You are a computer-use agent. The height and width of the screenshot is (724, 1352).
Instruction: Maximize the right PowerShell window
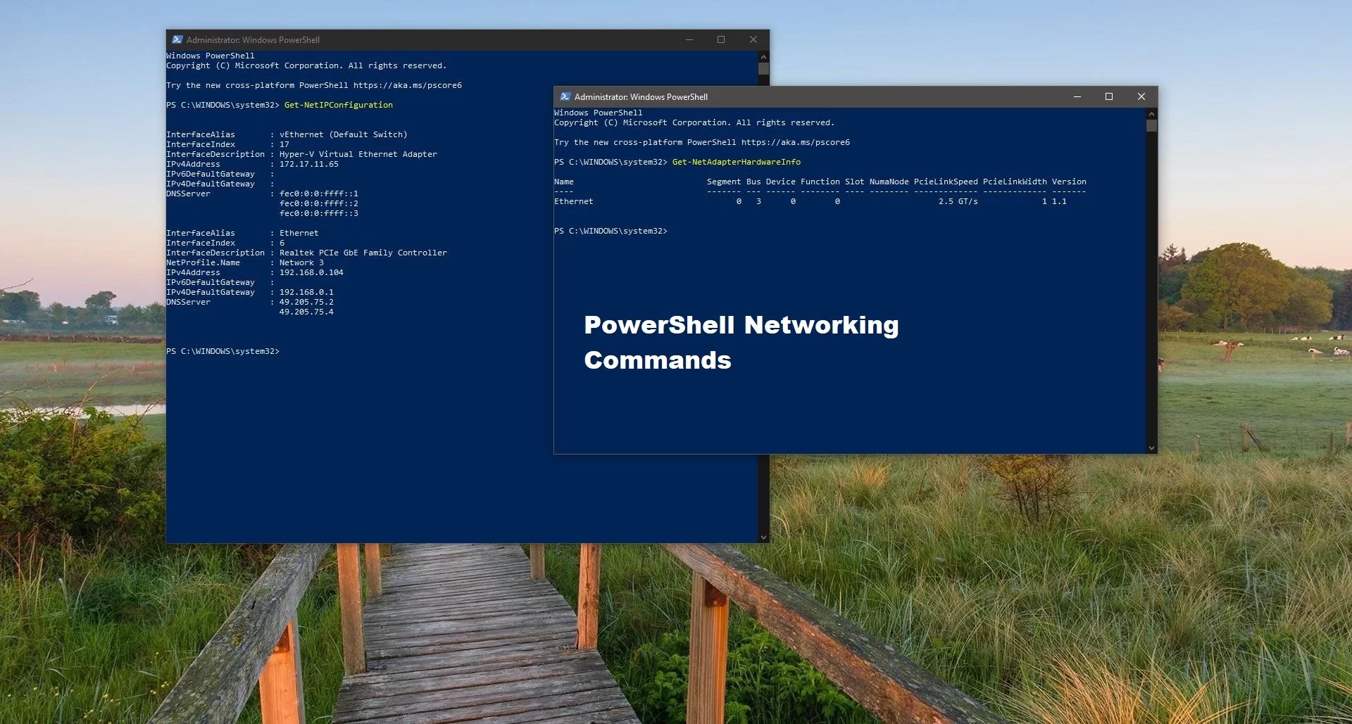(1110, 96)
